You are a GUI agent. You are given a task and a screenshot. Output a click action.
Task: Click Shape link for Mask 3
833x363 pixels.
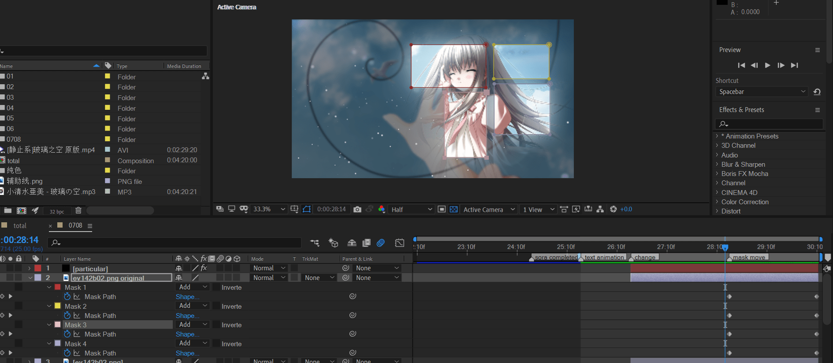(x=187, y=334)
